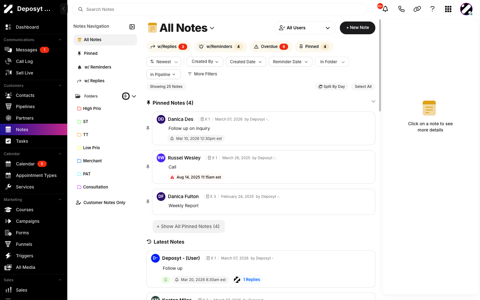
Task: Unpin the Danica Des note pin icon
Action: pyautogui.click(x=148, y=128)
